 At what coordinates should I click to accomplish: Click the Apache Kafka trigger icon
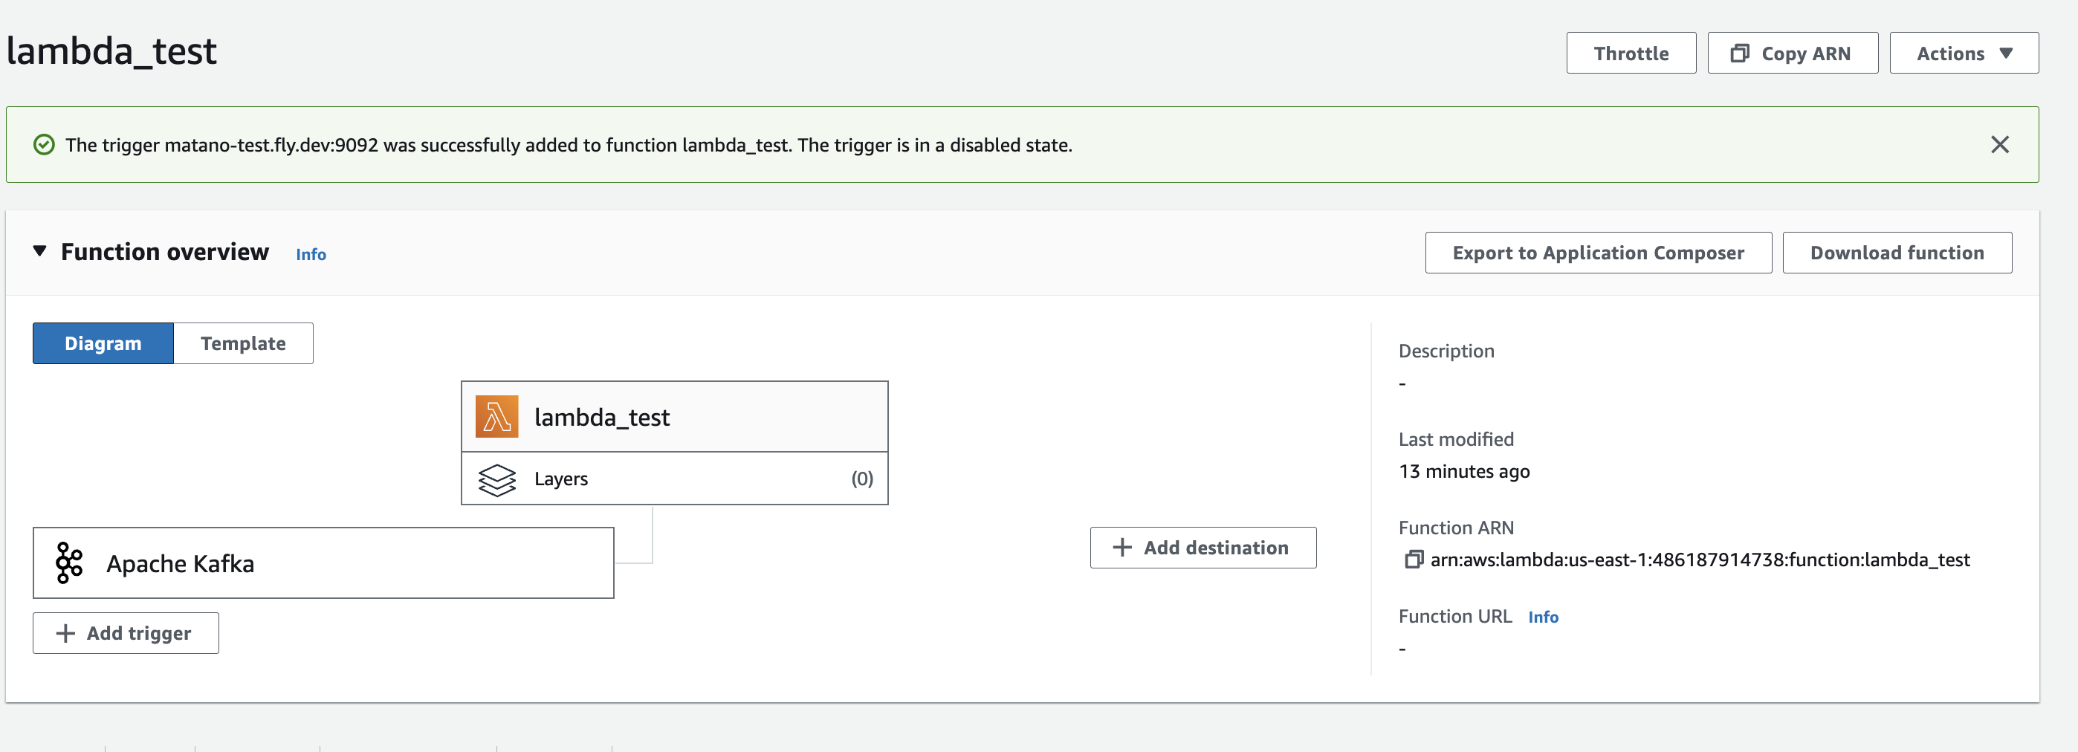[x=69, y=563]
